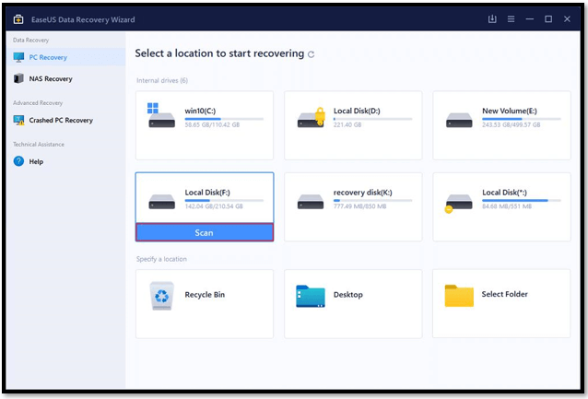Select the recovery disk(K:) label

point(362,193)
